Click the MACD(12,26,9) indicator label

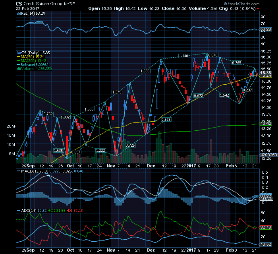pyautogui.click(x=35, y=171)
